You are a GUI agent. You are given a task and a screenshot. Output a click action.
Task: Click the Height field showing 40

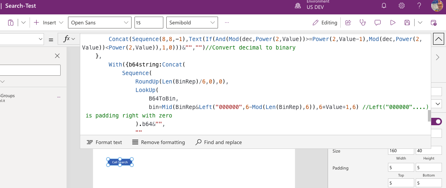429,151
